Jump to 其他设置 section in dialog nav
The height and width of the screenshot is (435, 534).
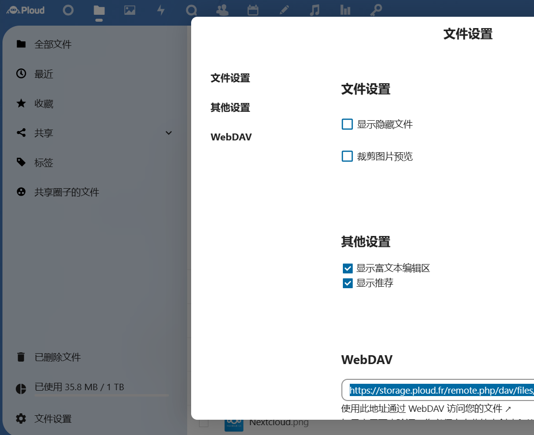click(230, 108)
